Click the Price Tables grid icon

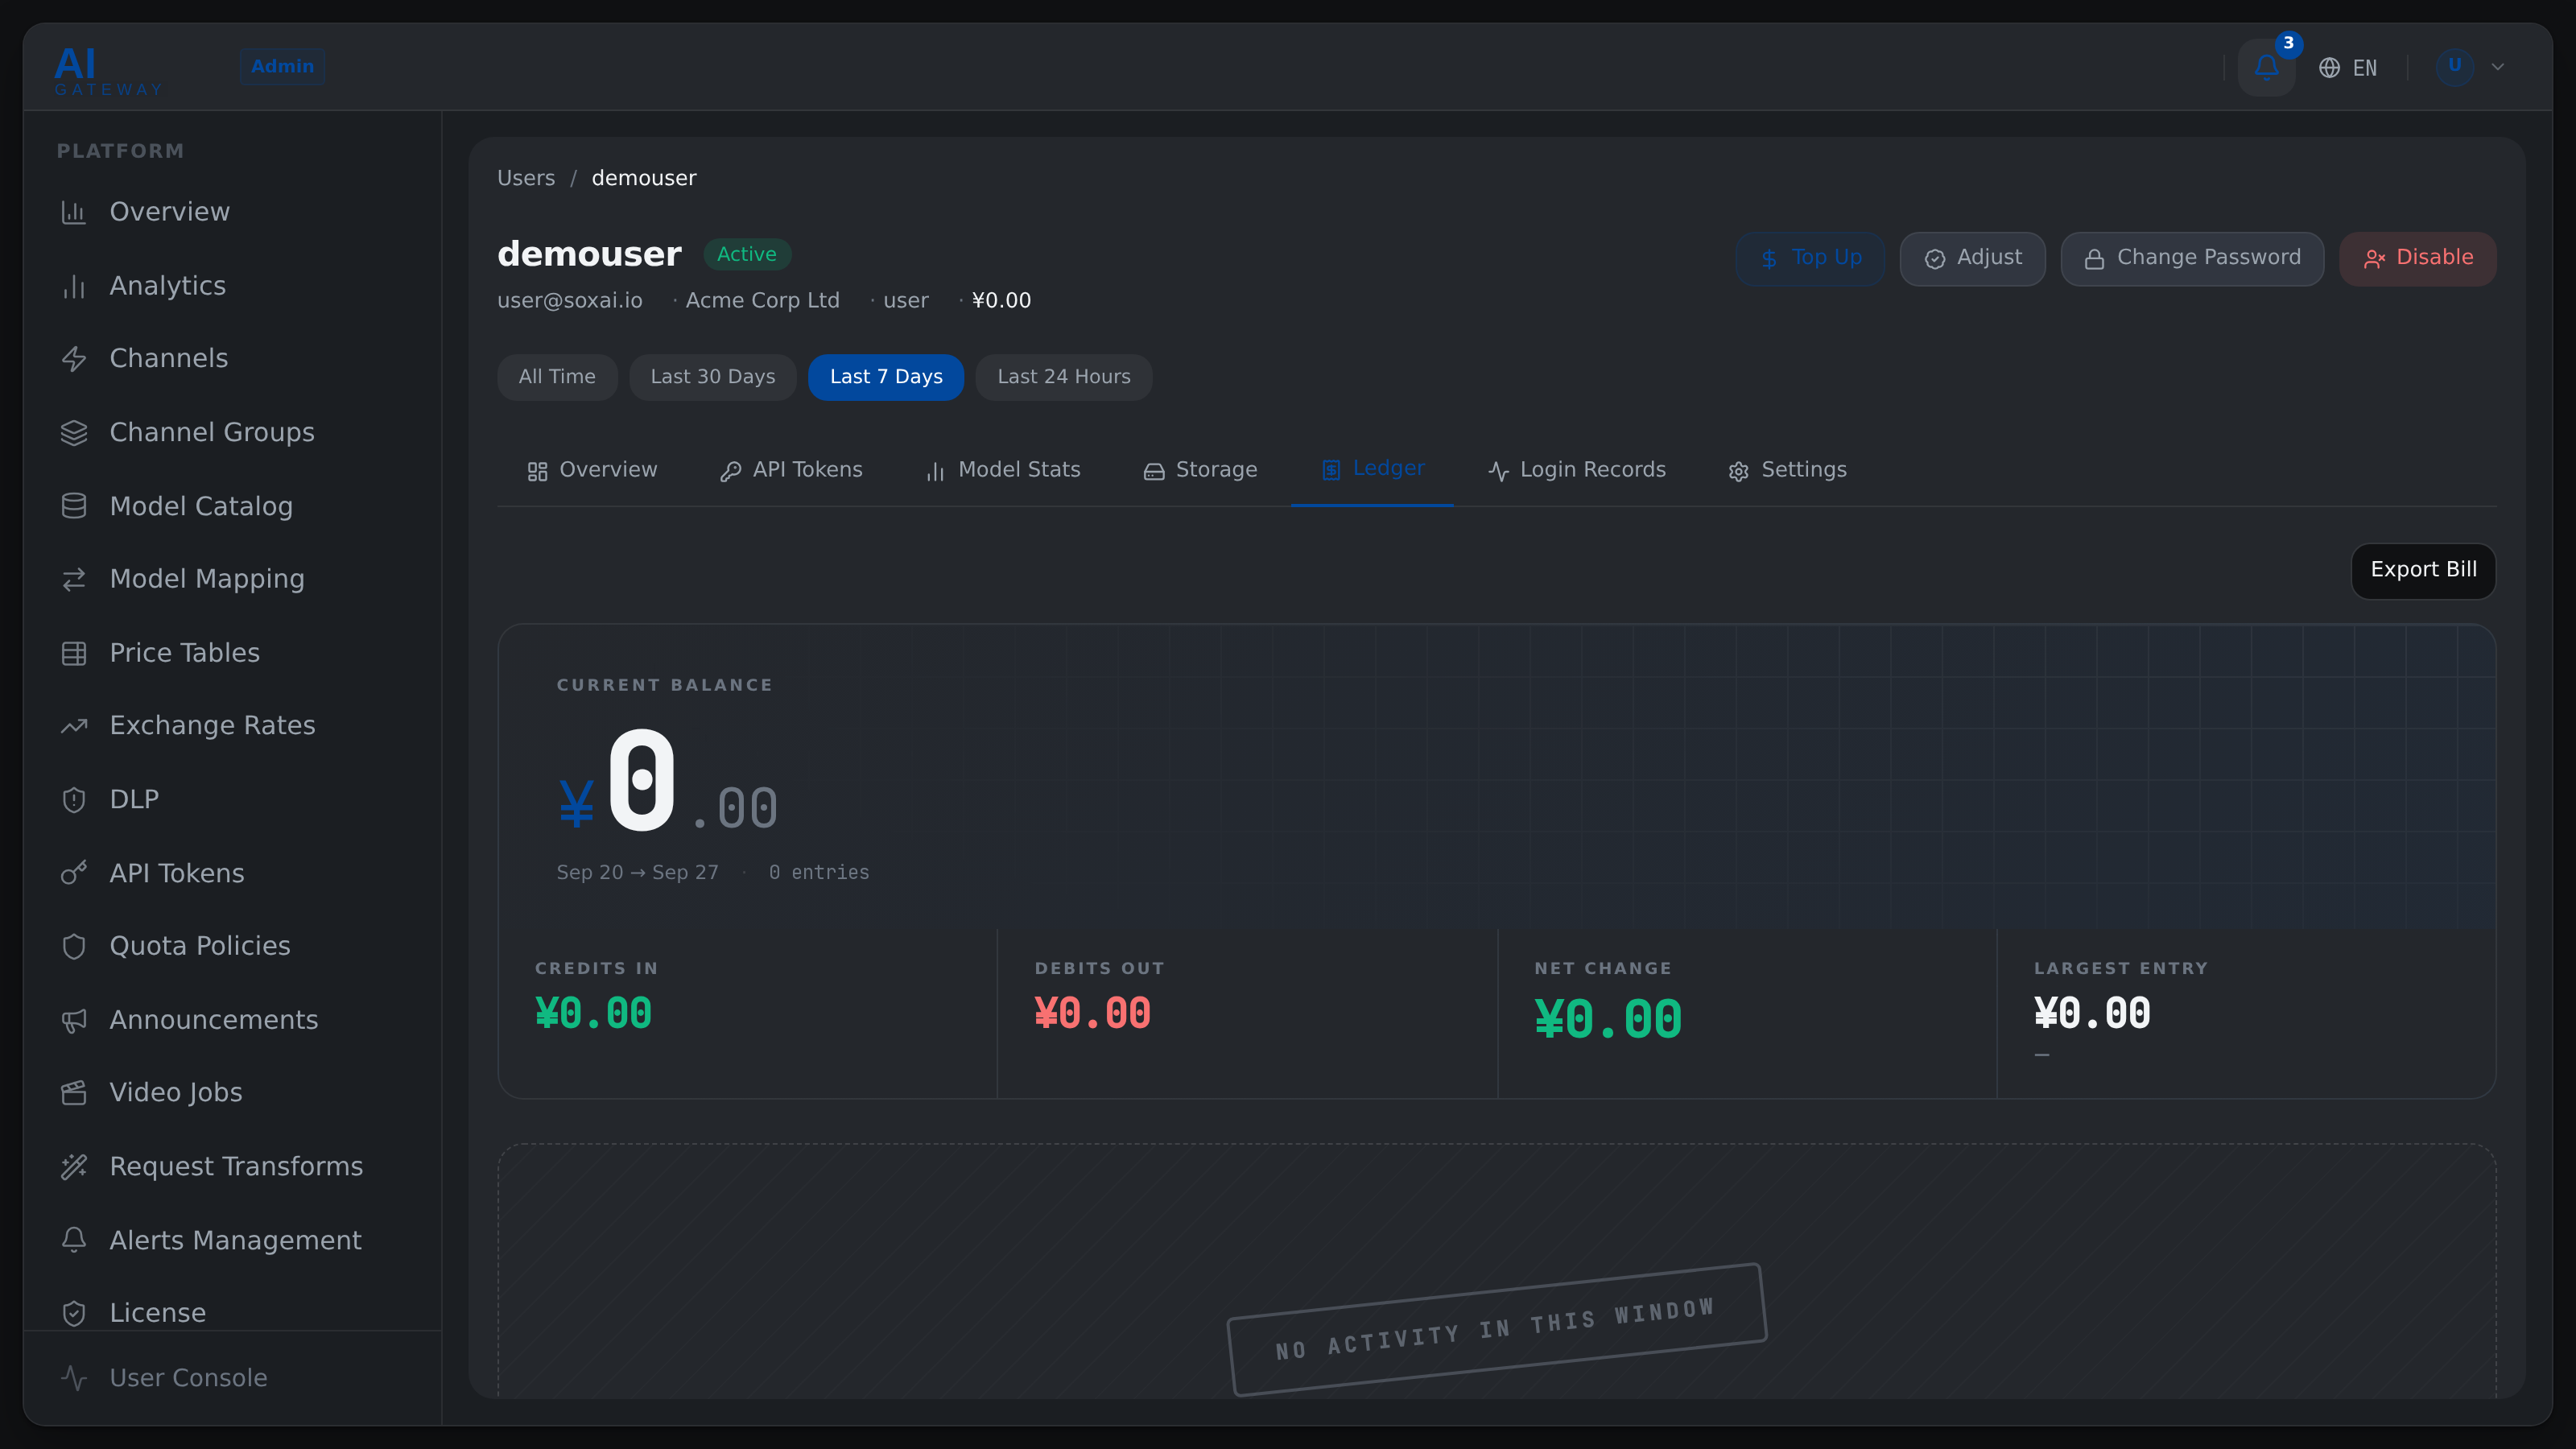coord(74,653)
